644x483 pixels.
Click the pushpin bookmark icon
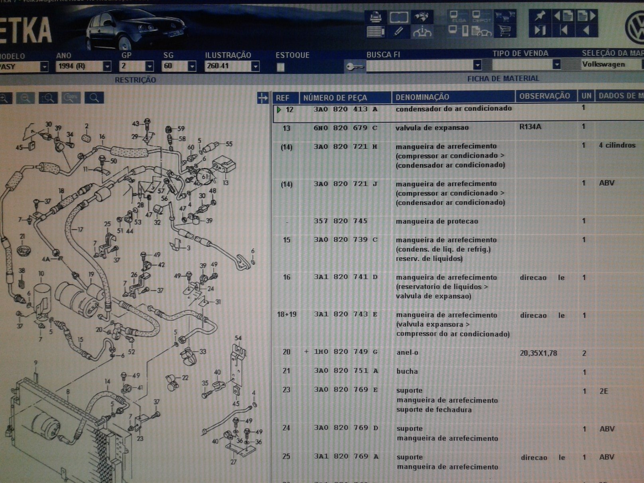click(540, 16)
